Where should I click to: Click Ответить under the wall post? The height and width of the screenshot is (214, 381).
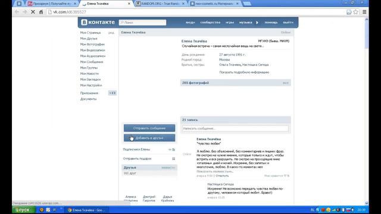pos(222,176)
